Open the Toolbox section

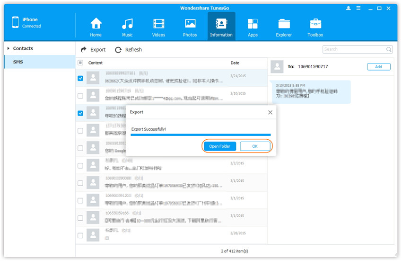(x=315, y=27)
